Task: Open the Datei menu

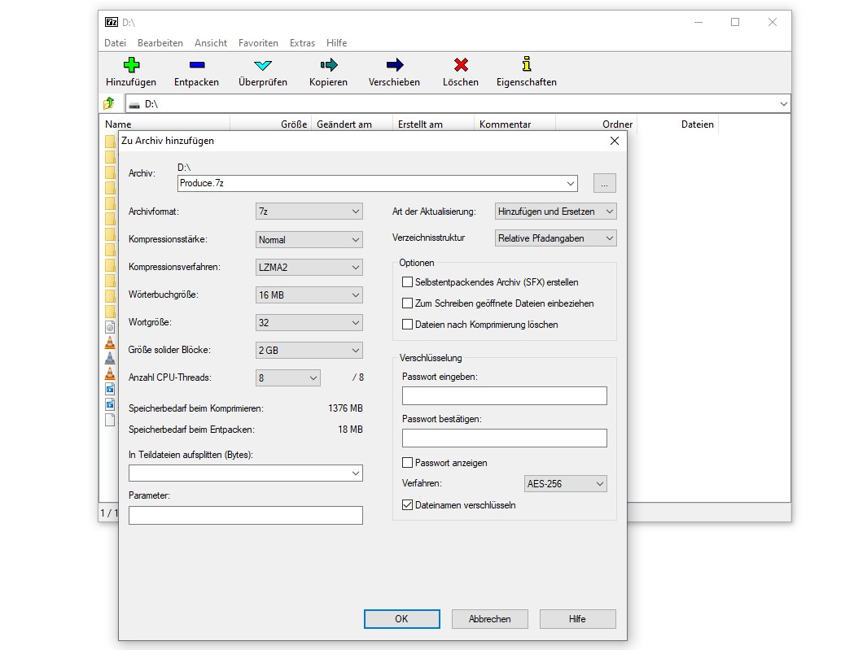Action: [115, 43]
